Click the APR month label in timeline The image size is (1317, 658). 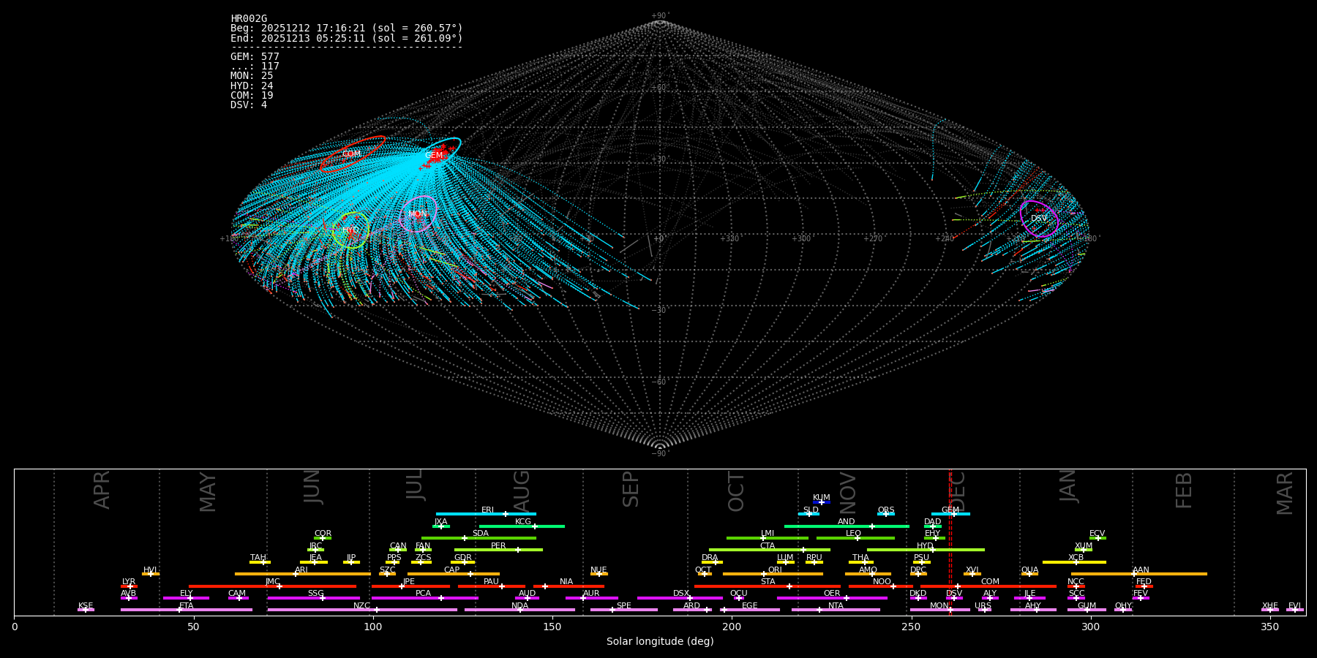(x=102, y=490)
